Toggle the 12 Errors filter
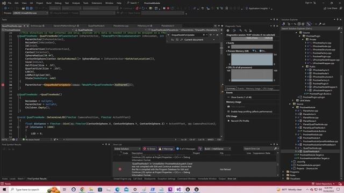This screenshot has width=344, height=193. click(149, 149)
